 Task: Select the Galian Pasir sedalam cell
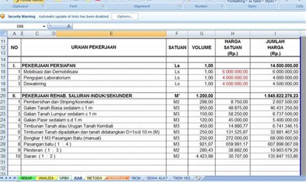[94, 120]
